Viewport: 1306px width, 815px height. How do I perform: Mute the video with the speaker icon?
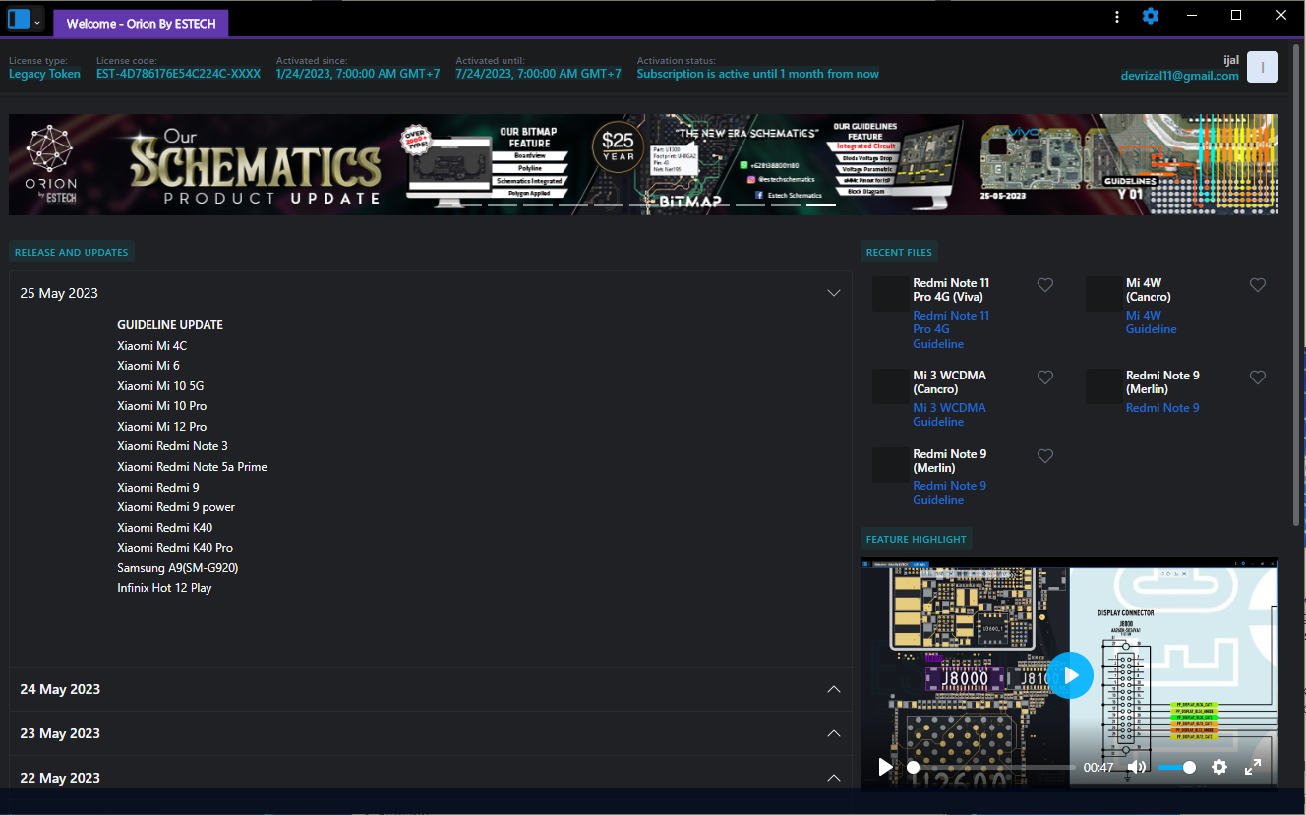coord(1137,767)
